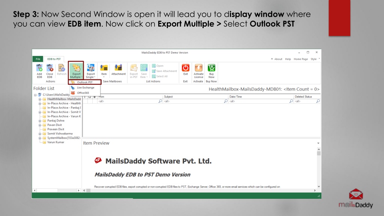Viewport: 384px width, 216px height.
Task: Select the Varun Kumar mailbox
Action: [55, 142]
